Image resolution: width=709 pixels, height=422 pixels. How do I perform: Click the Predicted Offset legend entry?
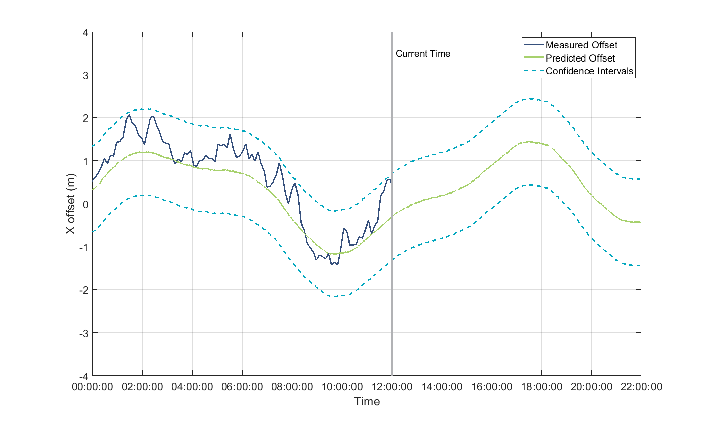[580, 58]
